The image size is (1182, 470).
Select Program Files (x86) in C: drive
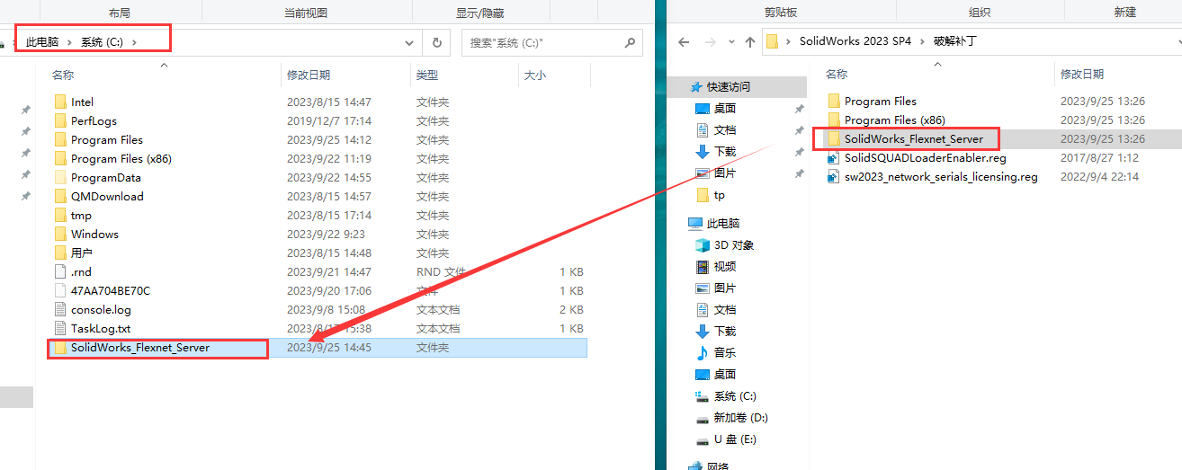pyautogui.click(x=121, y=158)
